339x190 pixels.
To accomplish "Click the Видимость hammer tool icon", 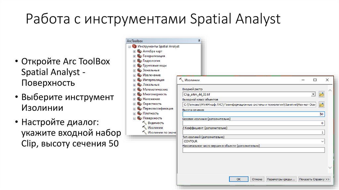I will (x=144, y=123).
